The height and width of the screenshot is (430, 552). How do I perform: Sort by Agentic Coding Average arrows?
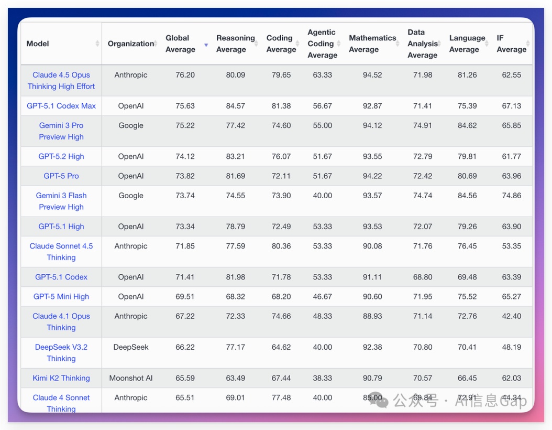[x=339, y=44]
